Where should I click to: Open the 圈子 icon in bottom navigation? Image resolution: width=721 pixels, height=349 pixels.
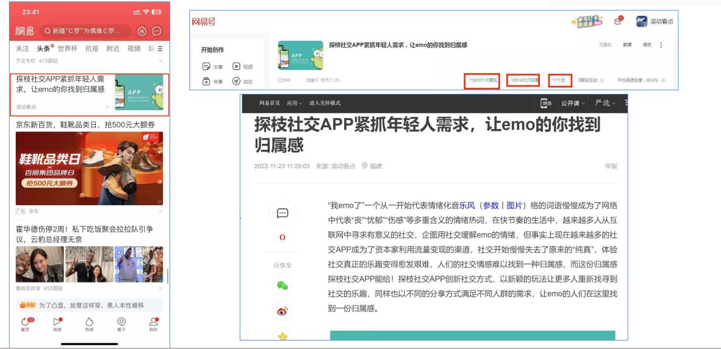(x=121, y=321)
